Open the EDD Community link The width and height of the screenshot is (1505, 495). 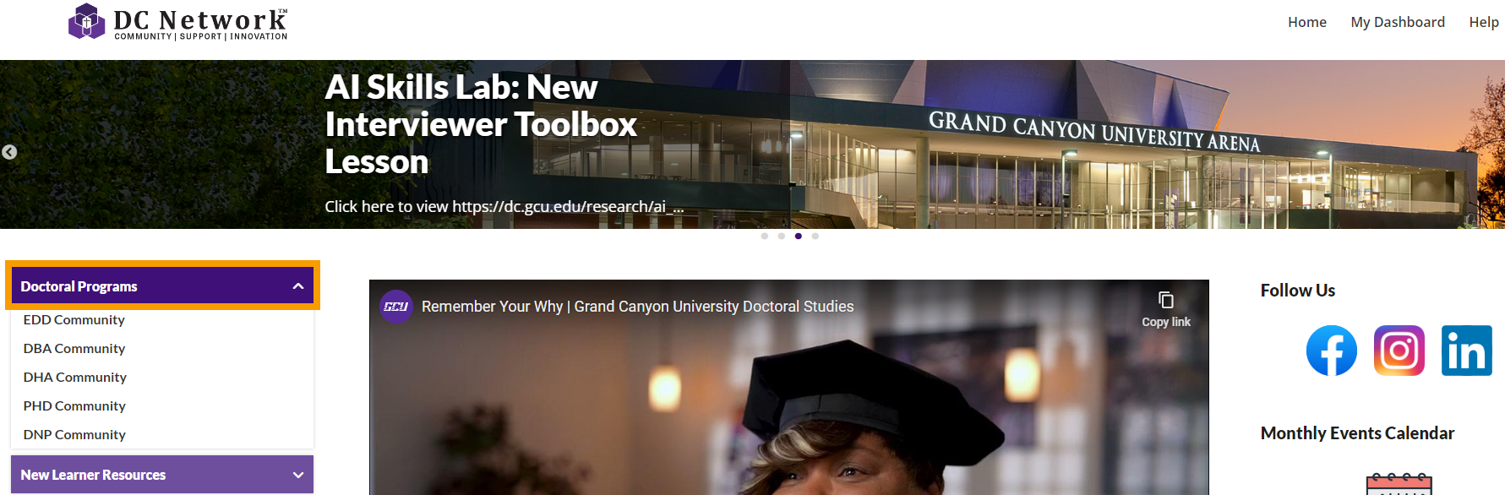74,320
